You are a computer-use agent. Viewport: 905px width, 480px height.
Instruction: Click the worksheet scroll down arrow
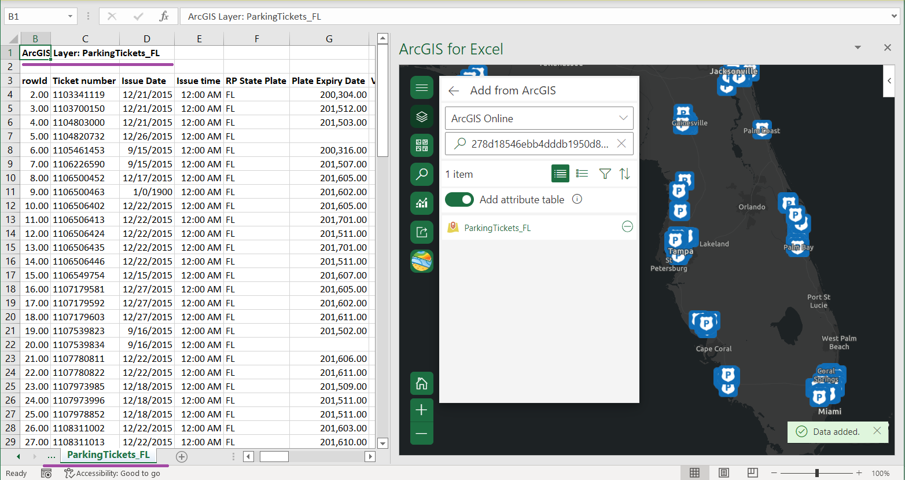click(382, 444)
